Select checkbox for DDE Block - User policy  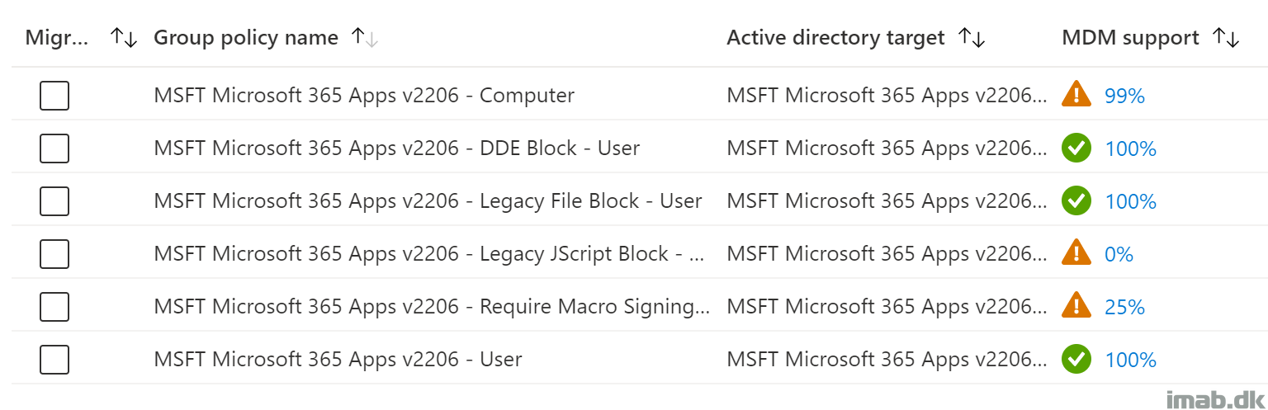click(54, 148)
